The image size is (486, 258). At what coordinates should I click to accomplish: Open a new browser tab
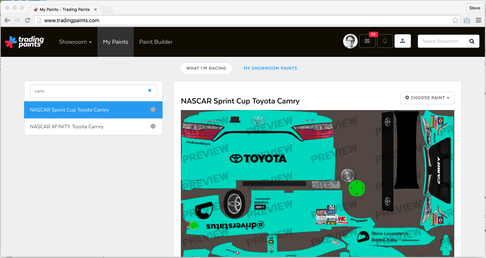click(107, 9)
